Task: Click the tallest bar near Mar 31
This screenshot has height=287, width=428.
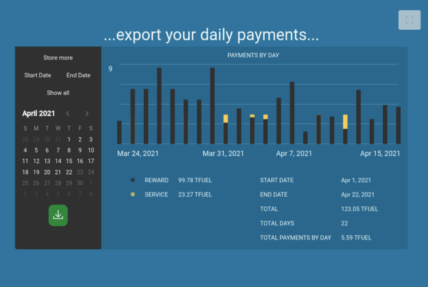Action: pyautogui.click(x=212, y=106)
